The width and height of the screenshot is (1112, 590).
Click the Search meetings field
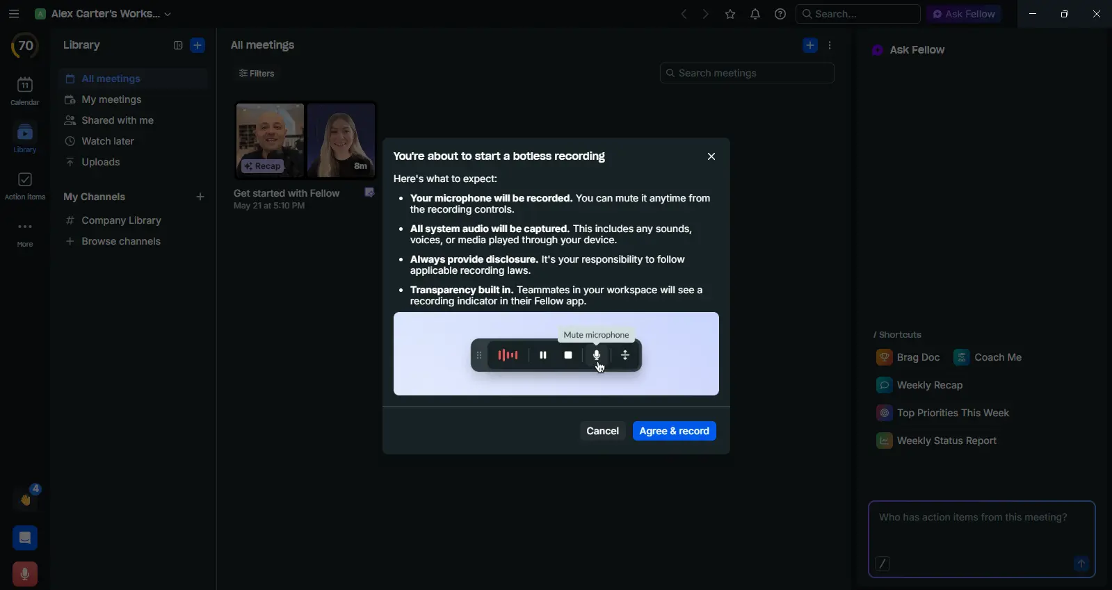pyautogui.click(x=747, y=73)
